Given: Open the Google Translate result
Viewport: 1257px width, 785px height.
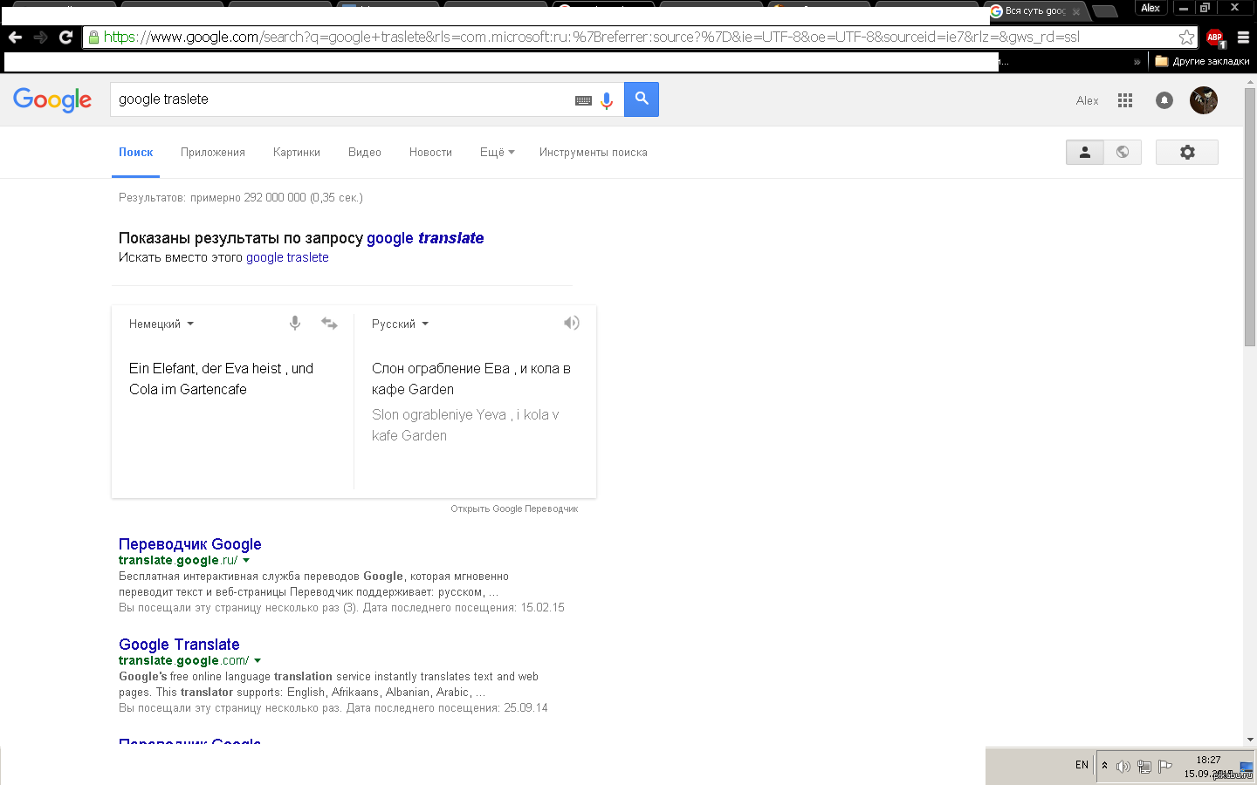Looking at the screenshot, I should tap(179, 644).
